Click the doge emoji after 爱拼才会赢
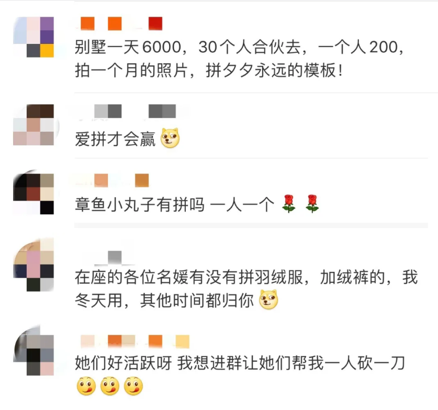The width and height of the screenshot is (438, 410). (x=170, y=138)
